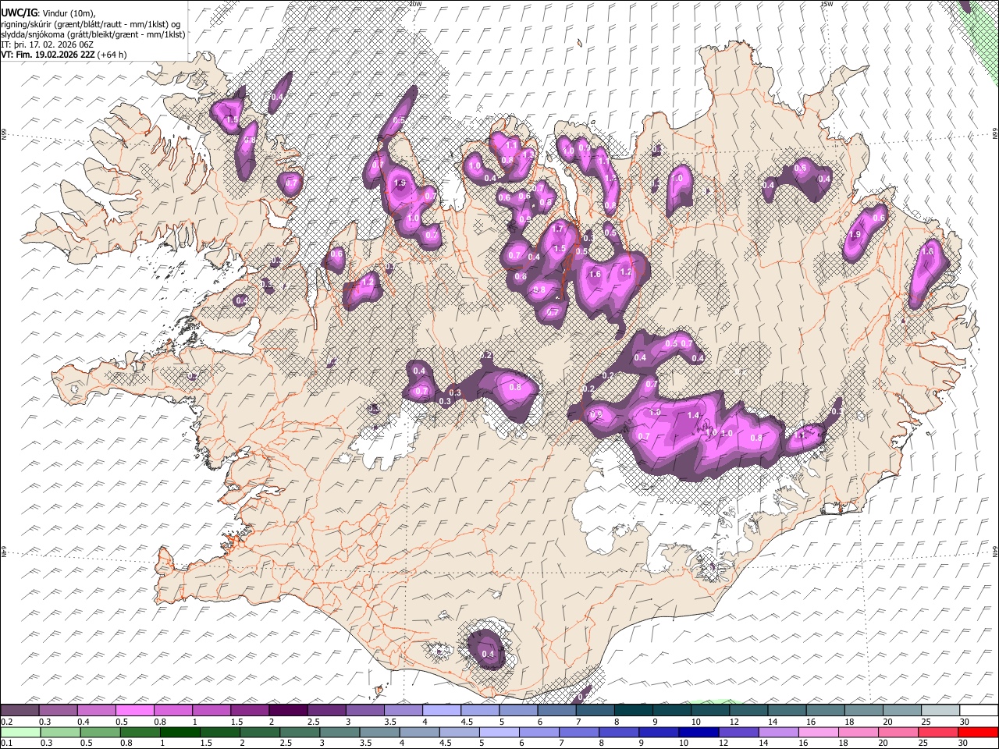Click the light gray 25 snow legend swatch
Viewport: 999px width, 749px height.
coord(940,711)
